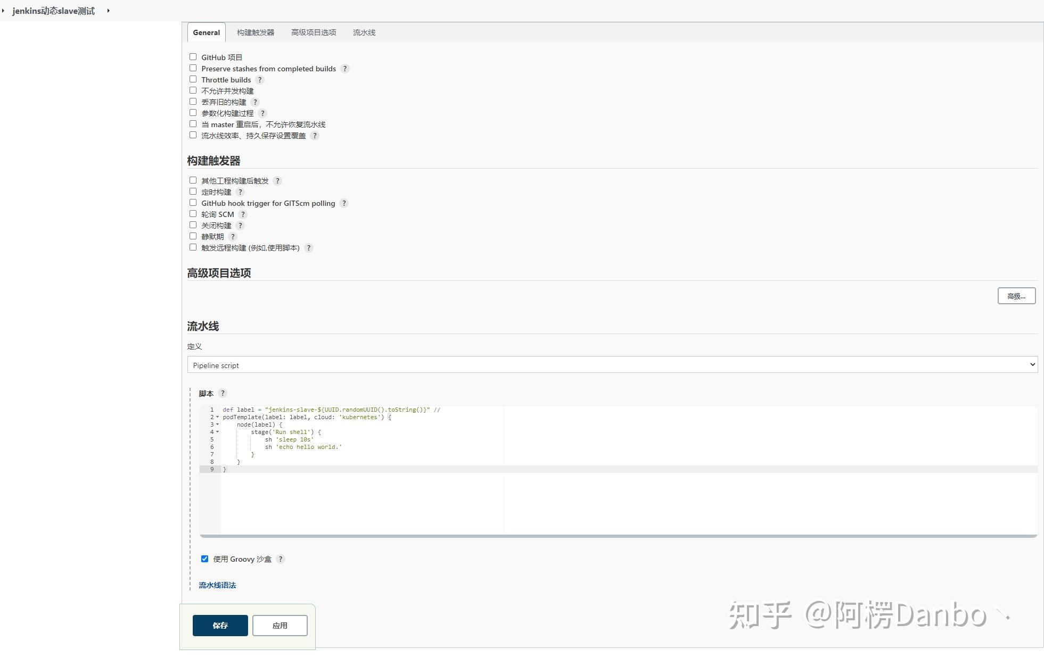Open help for 丢弃旧的构建 option

255,102
